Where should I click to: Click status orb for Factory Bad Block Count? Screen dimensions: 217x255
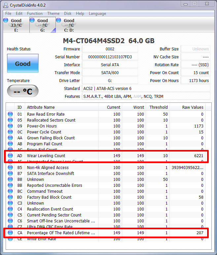[10, 197]
